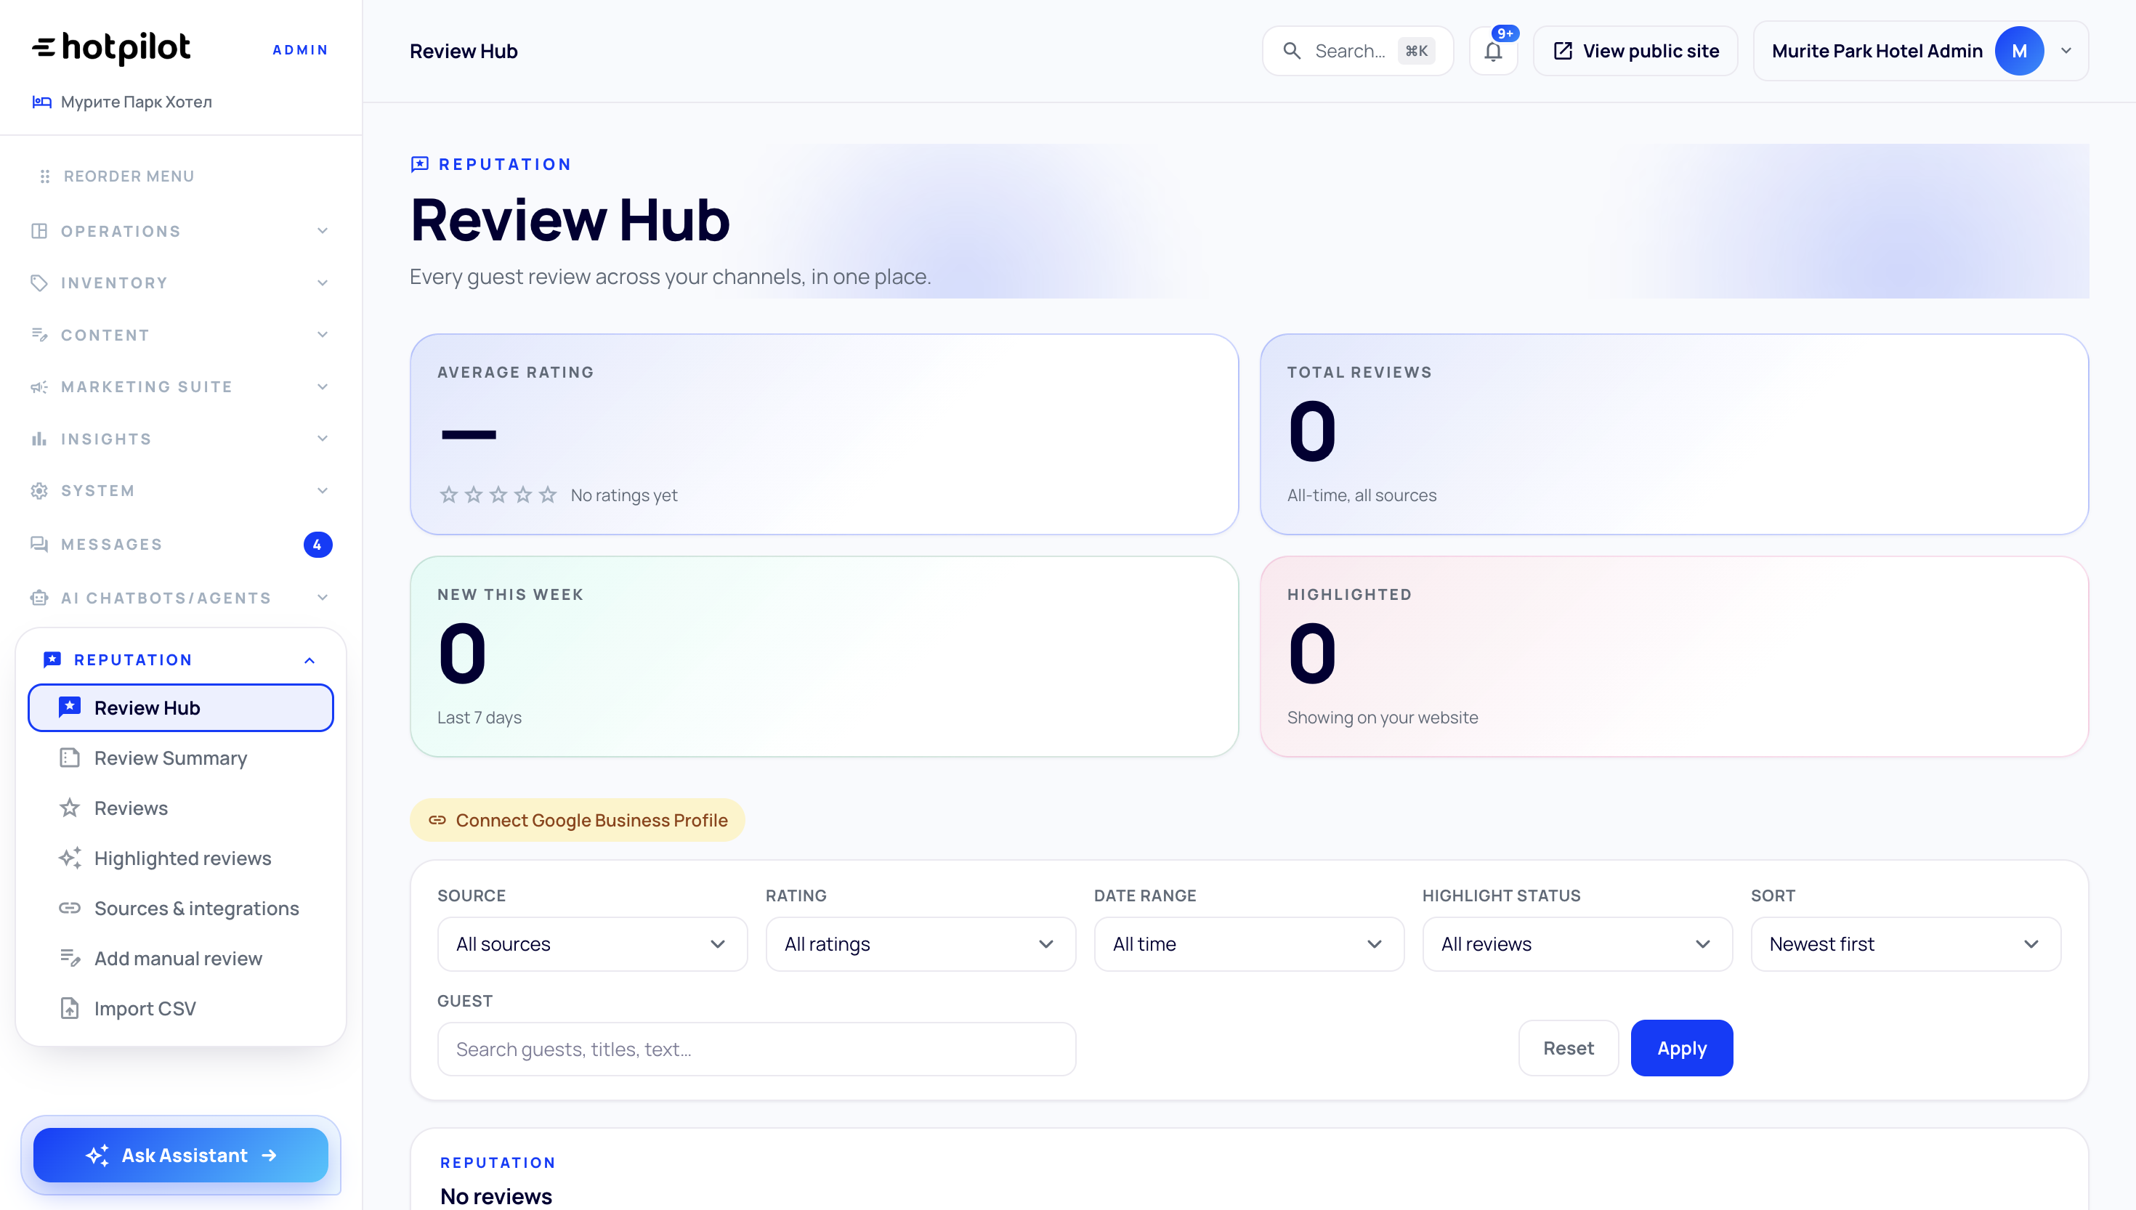Click the hotel bed icon beside Мурите Парк Хотел

point(41,102)
